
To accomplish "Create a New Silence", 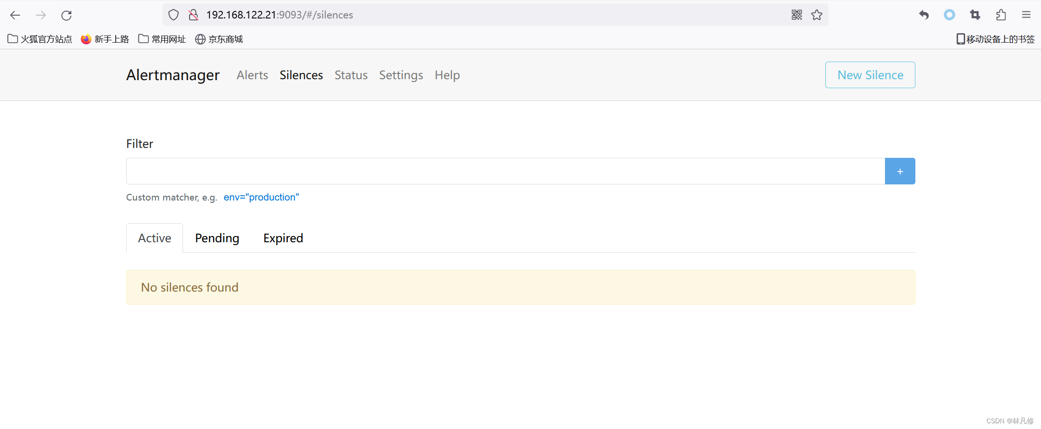I will click(870, 75).
